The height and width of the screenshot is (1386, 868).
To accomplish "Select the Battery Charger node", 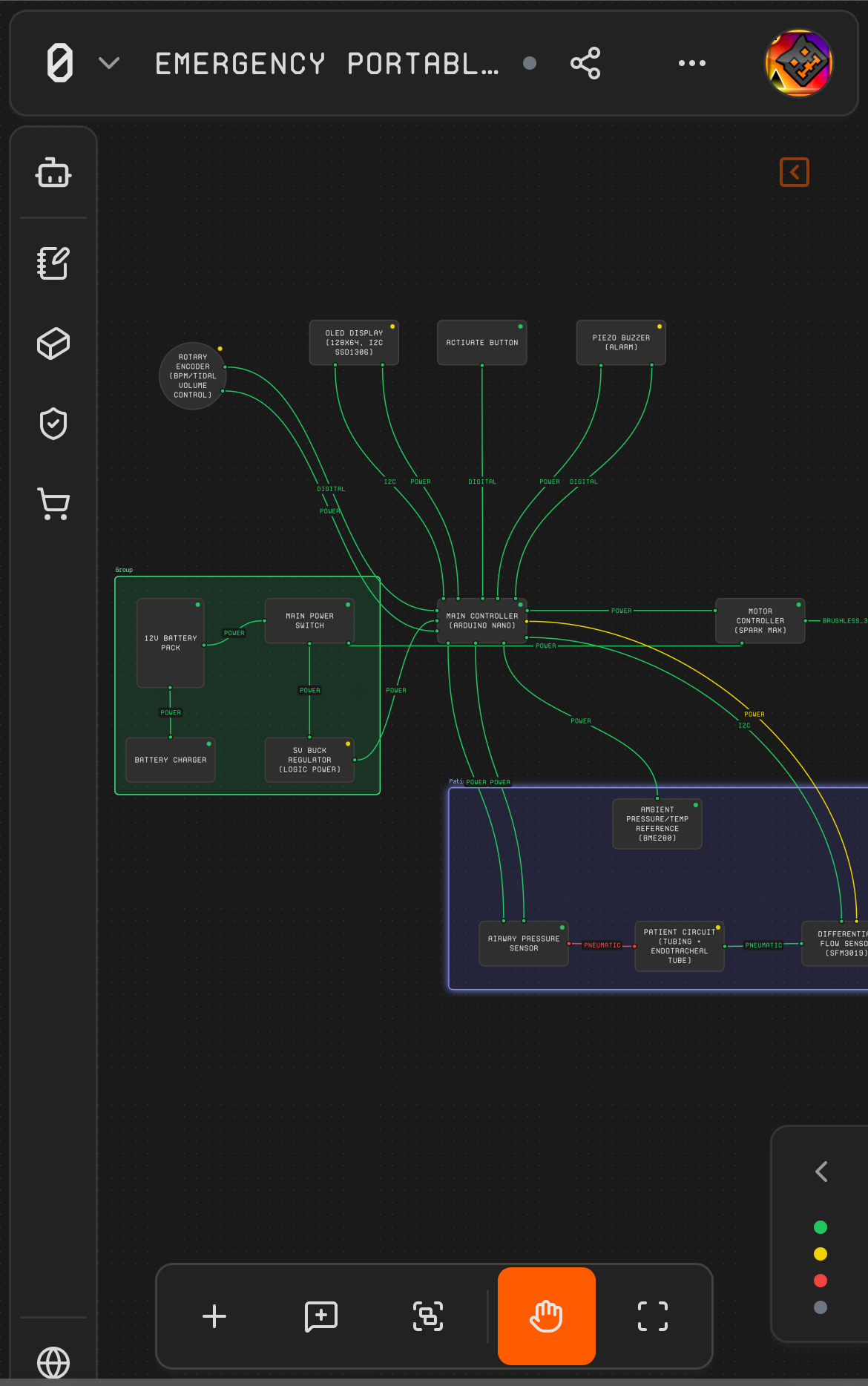I will pos(171,760).
